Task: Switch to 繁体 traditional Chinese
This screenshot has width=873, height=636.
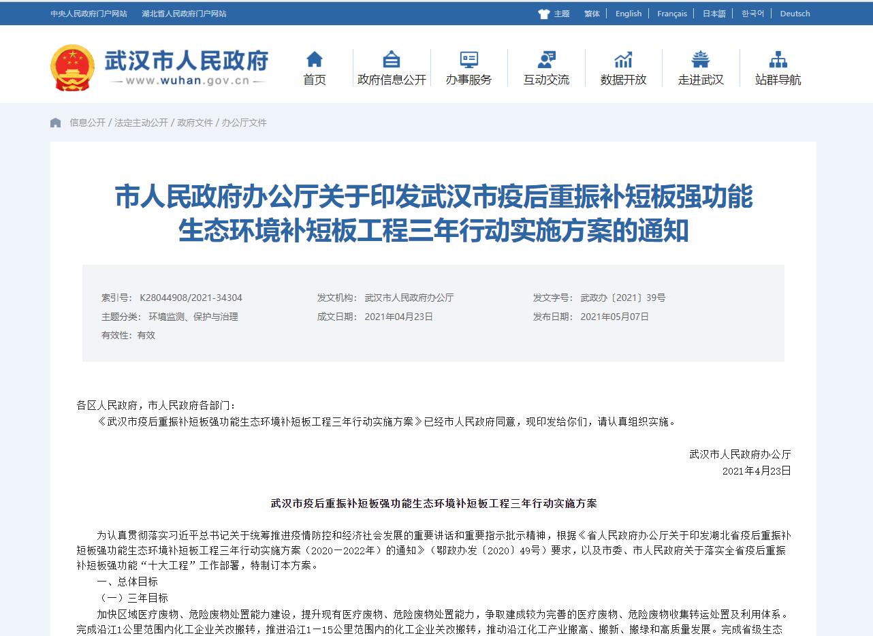Action: (x=592, y=14)
